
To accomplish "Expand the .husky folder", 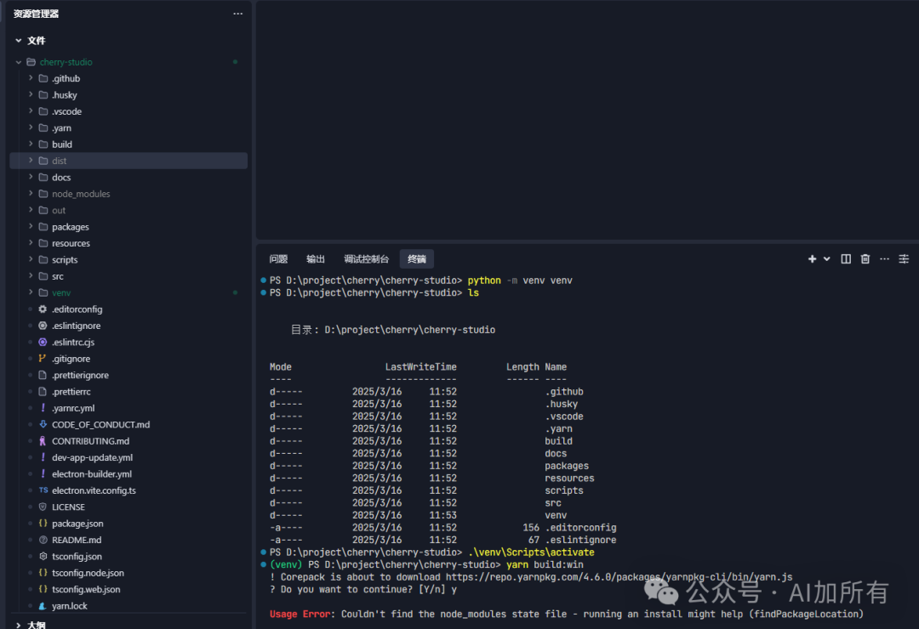I will coord(31,95).
